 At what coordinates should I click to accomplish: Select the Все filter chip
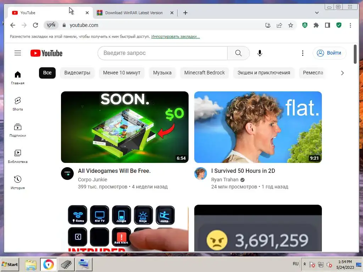tap(47, 73)
